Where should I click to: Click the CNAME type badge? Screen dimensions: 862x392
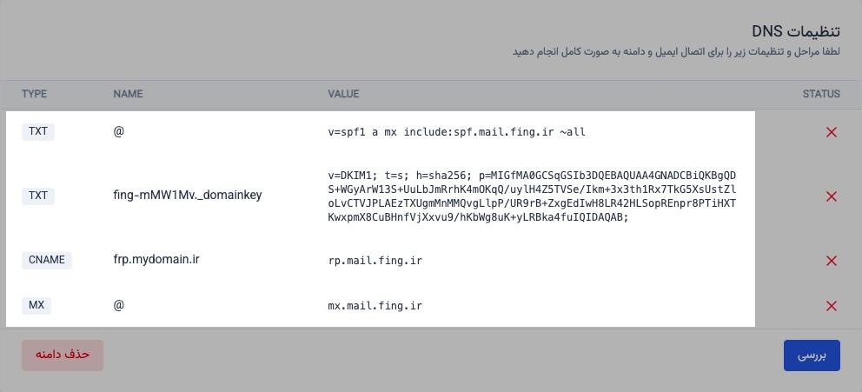pos(47,260)
